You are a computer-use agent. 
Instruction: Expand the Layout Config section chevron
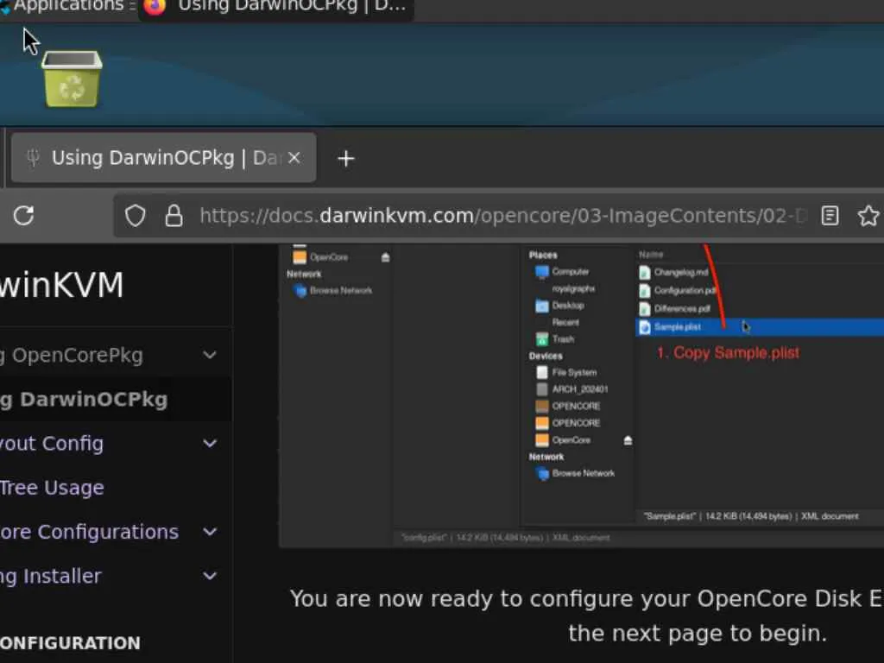pyautogui.click(x=210, y=444)
